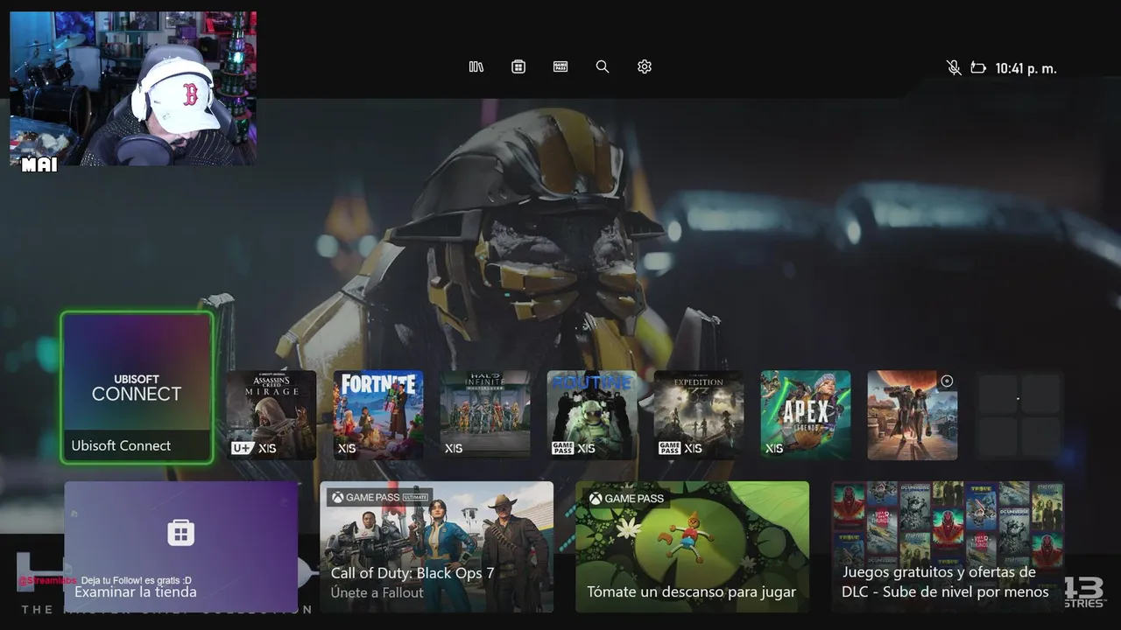Open the Settings gear icon

645,66
